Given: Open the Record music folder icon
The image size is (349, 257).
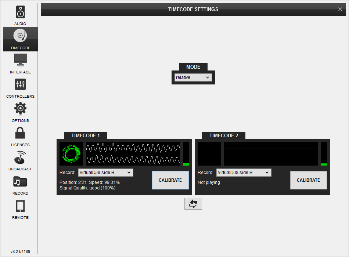Looking at the screenshot, I should 20,182.
